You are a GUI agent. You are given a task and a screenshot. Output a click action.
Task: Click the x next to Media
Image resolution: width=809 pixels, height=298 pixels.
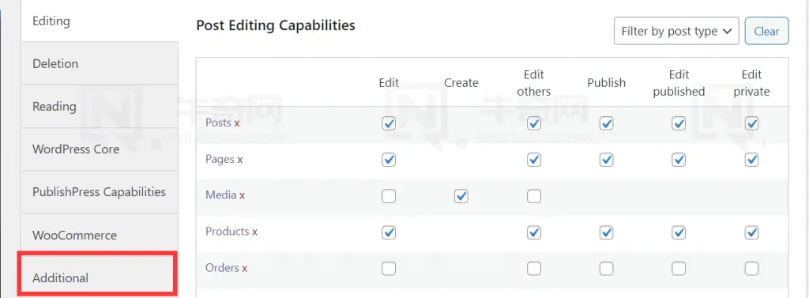tap(242, 195)
